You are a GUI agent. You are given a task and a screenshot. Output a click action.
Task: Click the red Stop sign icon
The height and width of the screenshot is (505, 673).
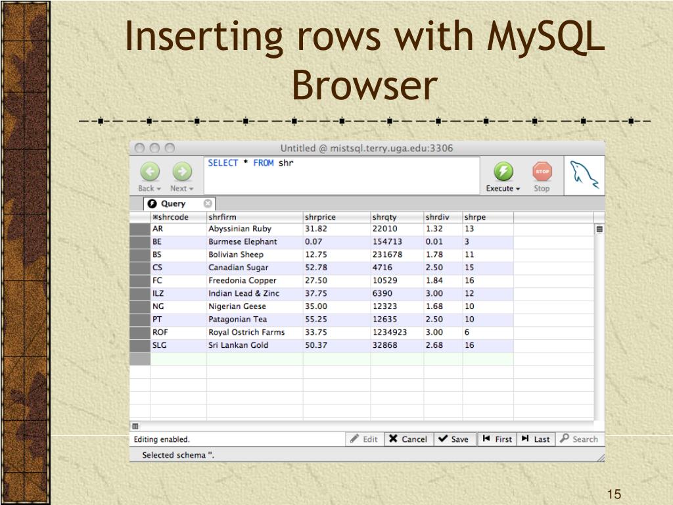click(x=542, y=172)
